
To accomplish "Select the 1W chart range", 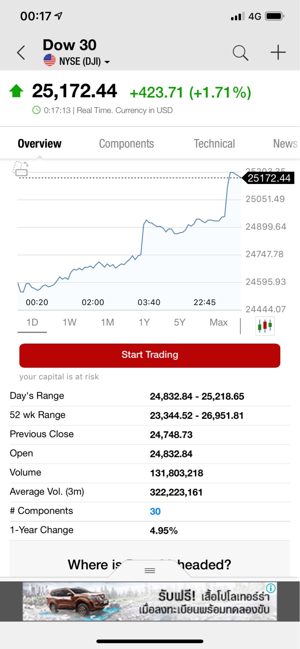I will (x=69, y=323).
